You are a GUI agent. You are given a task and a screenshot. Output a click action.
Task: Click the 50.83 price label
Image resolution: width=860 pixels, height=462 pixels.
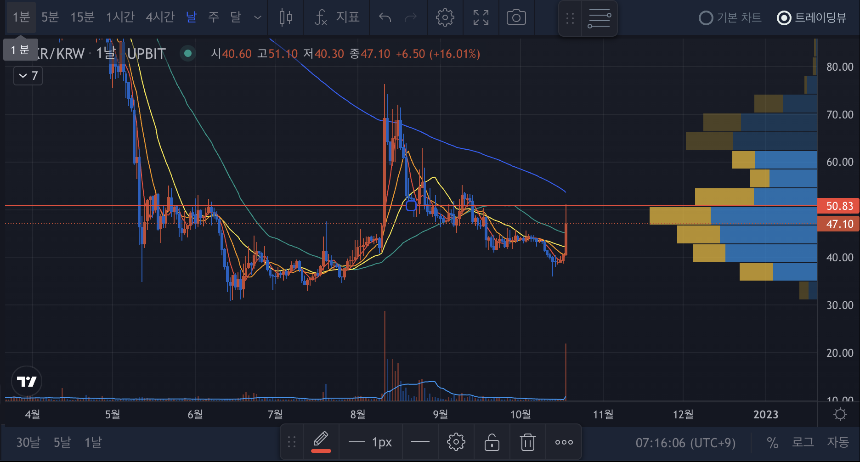(x=839, y=206)
